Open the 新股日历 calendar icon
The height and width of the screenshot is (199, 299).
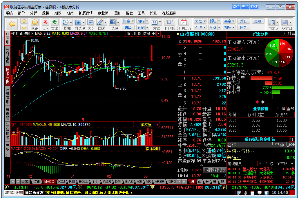[x=184, y=23]
